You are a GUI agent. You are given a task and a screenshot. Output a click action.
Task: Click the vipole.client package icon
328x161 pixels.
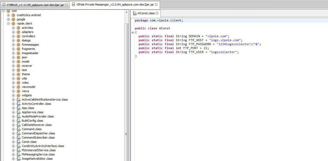(x=13, y=23)
